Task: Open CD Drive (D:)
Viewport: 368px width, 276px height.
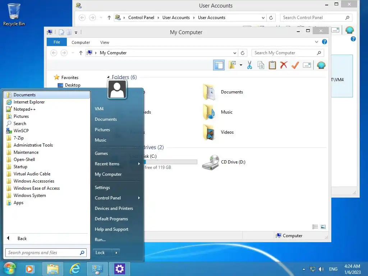Action: click(224, 162)
